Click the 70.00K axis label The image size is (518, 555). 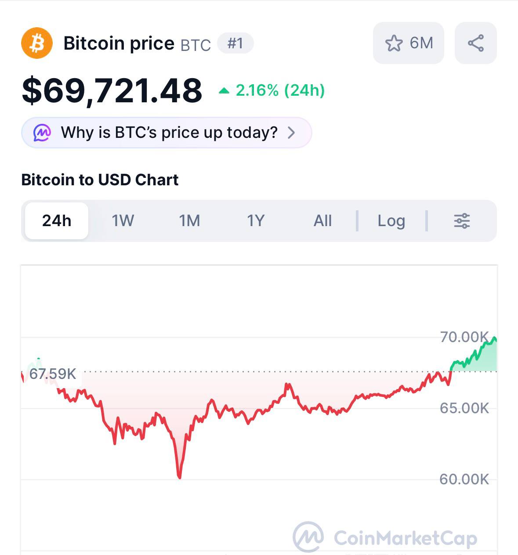point(464,337)
